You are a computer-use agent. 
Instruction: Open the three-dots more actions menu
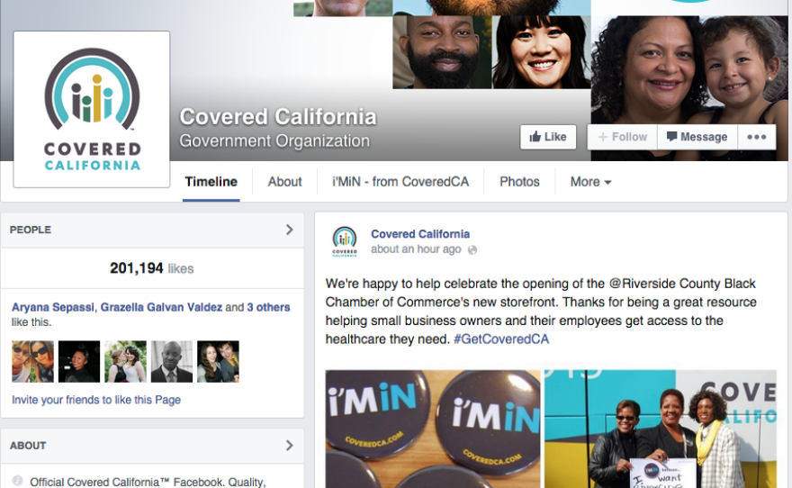pos(757,137)
